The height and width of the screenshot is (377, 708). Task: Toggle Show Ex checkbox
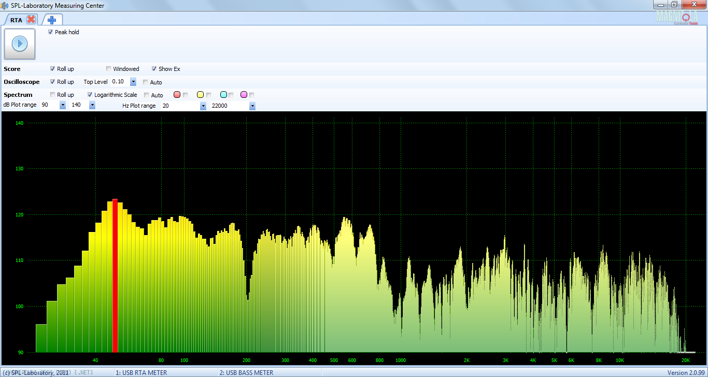[154, 69]
